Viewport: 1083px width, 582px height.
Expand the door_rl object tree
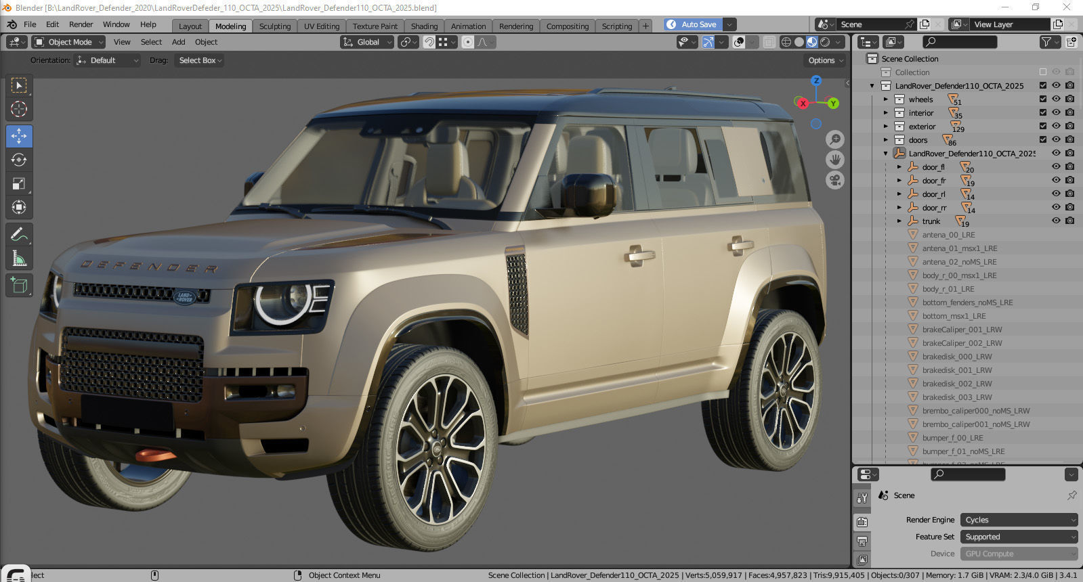coord(899,194)
